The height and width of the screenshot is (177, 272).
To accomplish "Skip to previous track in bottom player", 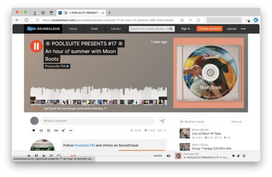I will pyautogui.click(x=29, y=156).
